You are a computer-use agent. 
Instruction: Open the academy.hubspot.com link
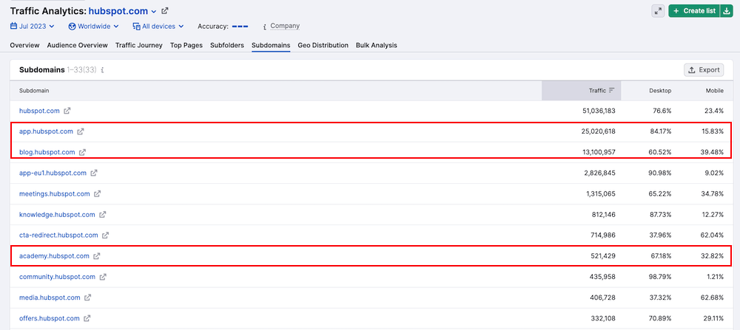(x=54, y=256)
